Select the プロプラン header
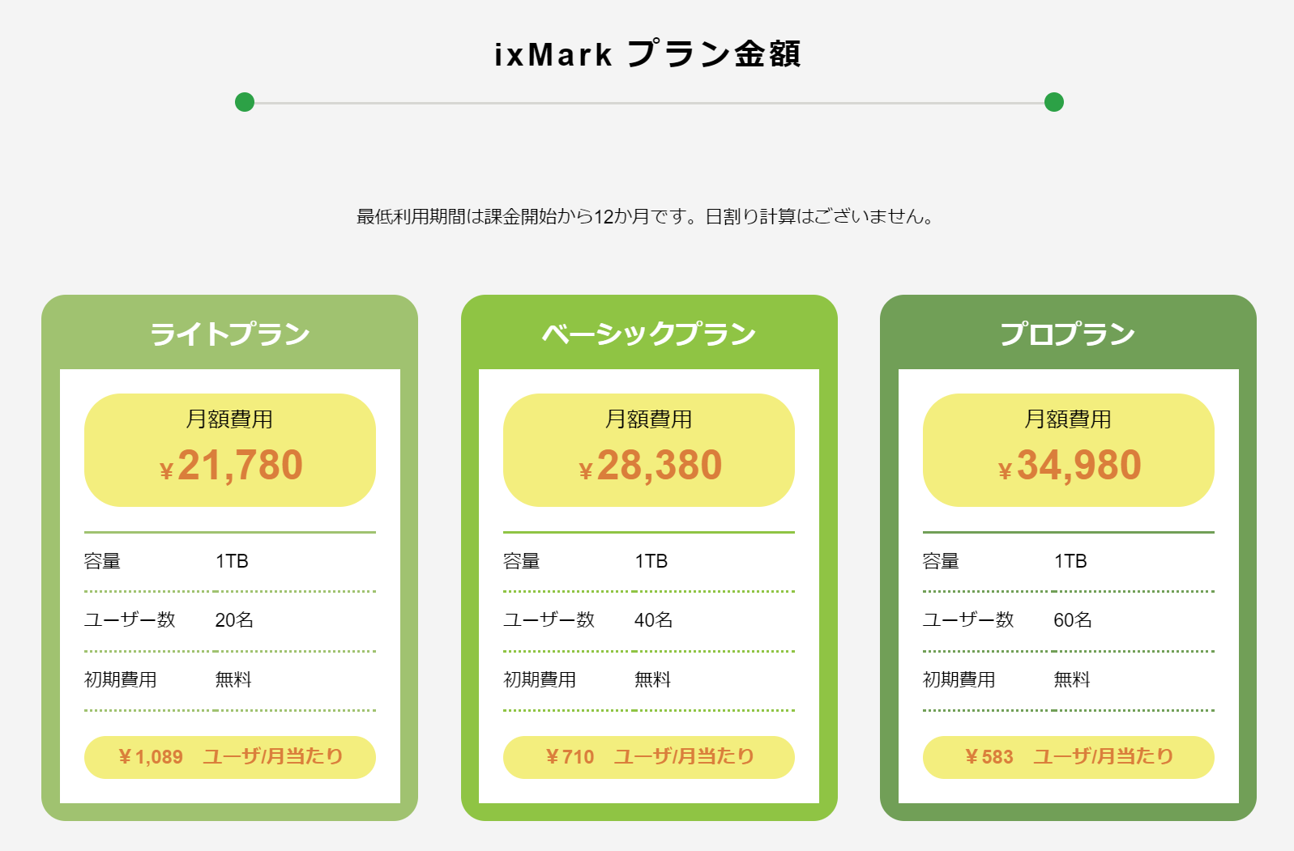The height and width of the screenshot is (851, 1294). [1068, 334]
